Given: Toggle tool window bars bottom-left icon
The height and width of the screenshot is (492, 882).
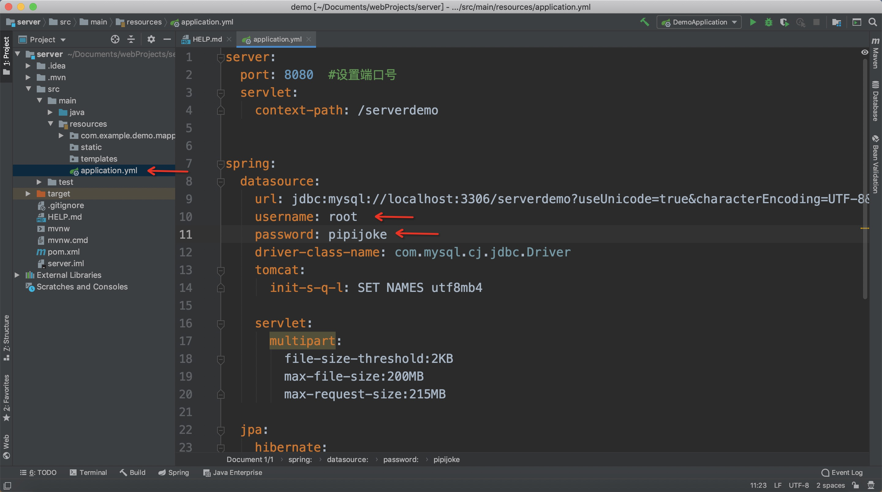Looking at the screenshot, I should [7, 485].
